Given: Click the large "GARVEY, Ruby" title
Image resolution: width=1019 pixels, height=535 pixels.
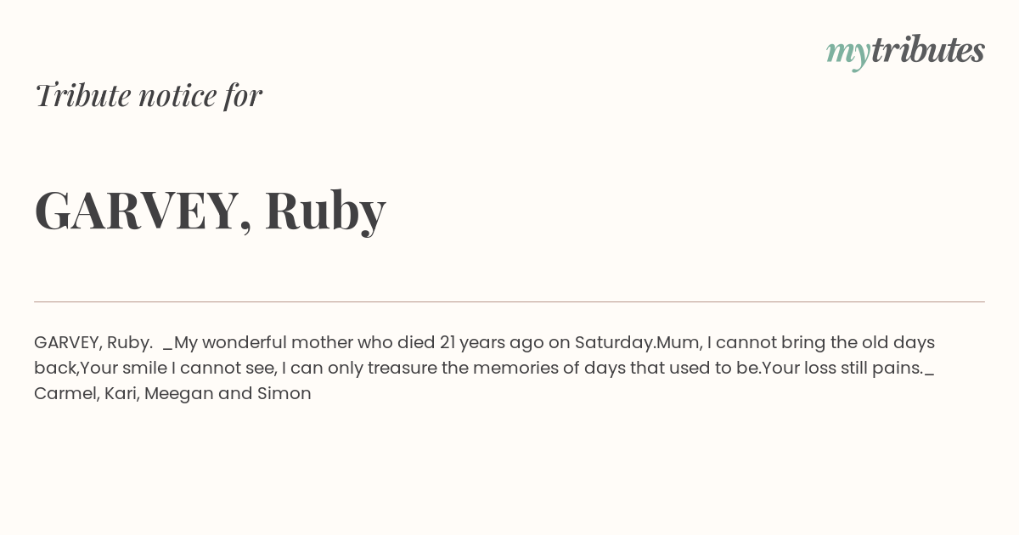Looking at the screenshot, I should coord(210,210).
